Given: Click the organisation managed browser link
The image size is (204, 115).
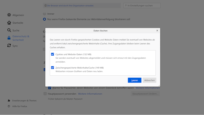Looking at the screenshot, I should 70,6.
